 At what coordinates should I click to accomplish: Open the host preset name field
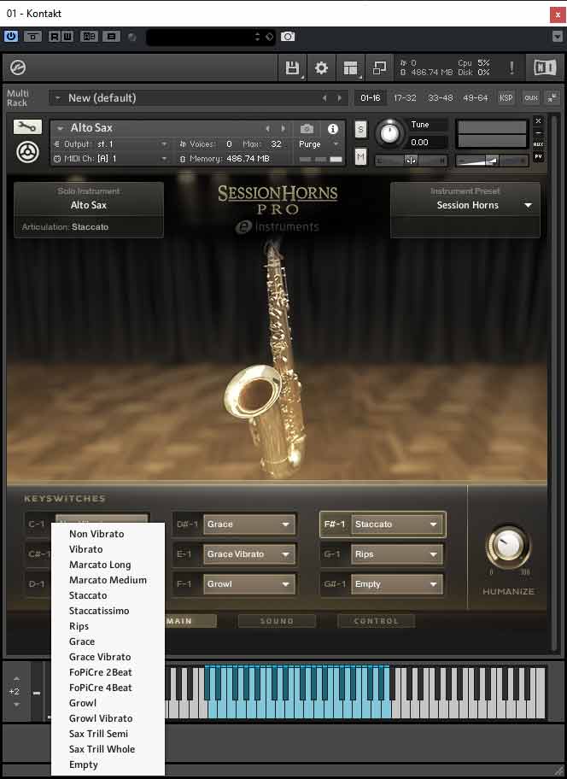(x=210, y=37)
